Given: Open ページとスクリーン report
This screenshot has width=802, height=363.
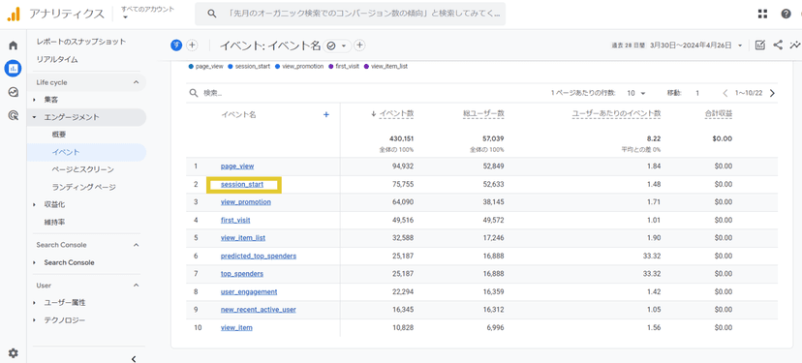Looking at the screenshot, I should tap(83, 169).
